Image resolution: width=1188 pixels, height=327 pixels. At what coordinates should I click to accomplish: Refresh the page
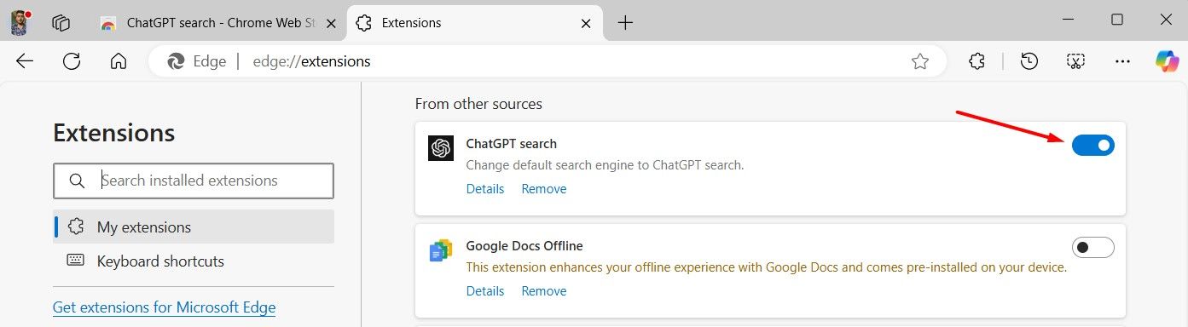point(72,61)
